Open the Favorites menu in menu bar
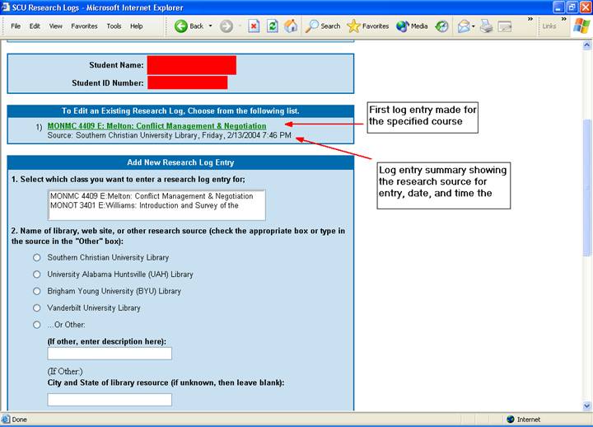The image size is (593, 427). point(84,26)
